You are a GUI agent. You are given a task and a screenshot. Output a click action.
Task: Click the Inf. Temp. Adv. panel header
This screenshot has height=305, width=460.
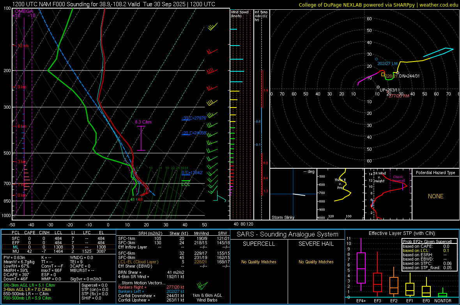(262, 16)
